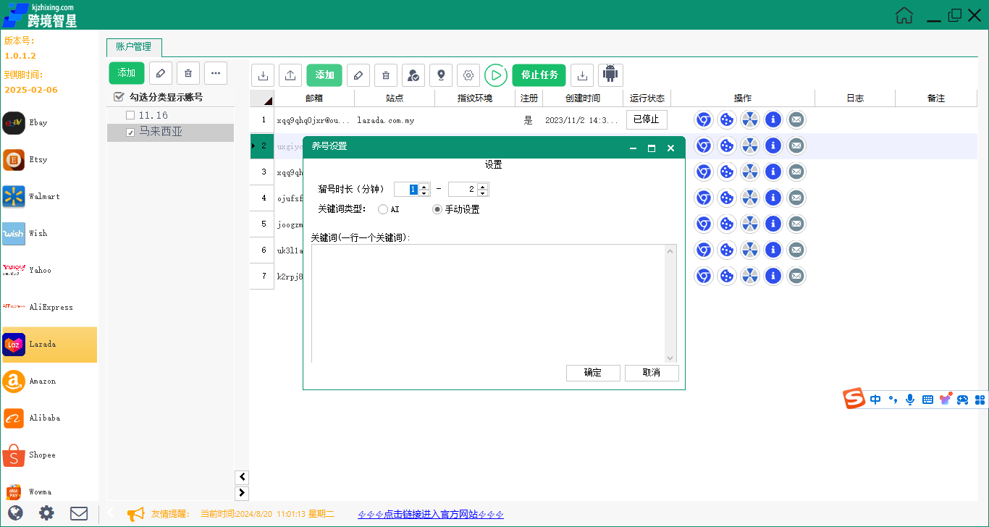Open the more options ellipsis in category panel
Image resolution: width=989 pixels, height=527 pixels.
(x=216, y=73)
